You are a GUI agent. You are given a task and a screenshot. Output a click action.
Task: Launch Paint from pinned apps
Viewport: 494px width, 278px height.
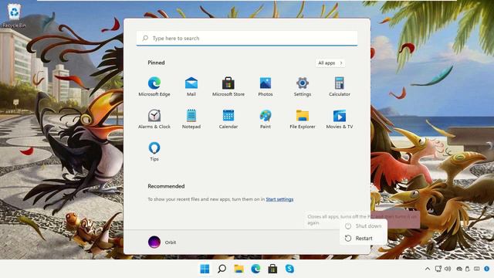click(266, 119)
